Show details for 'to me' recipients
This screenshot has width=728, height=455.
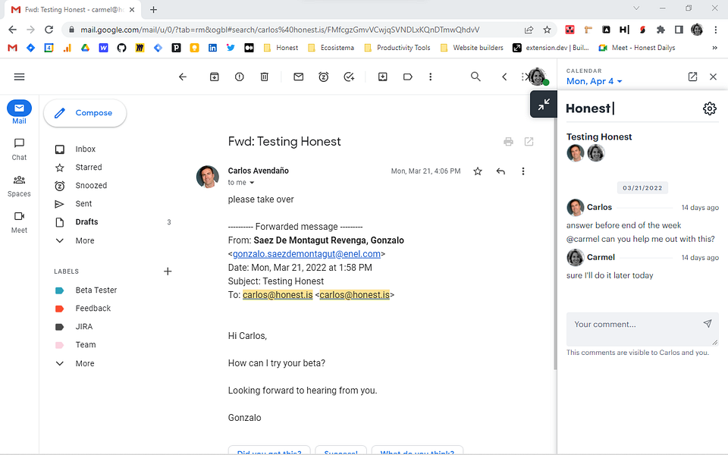click(x=252, y=183)
